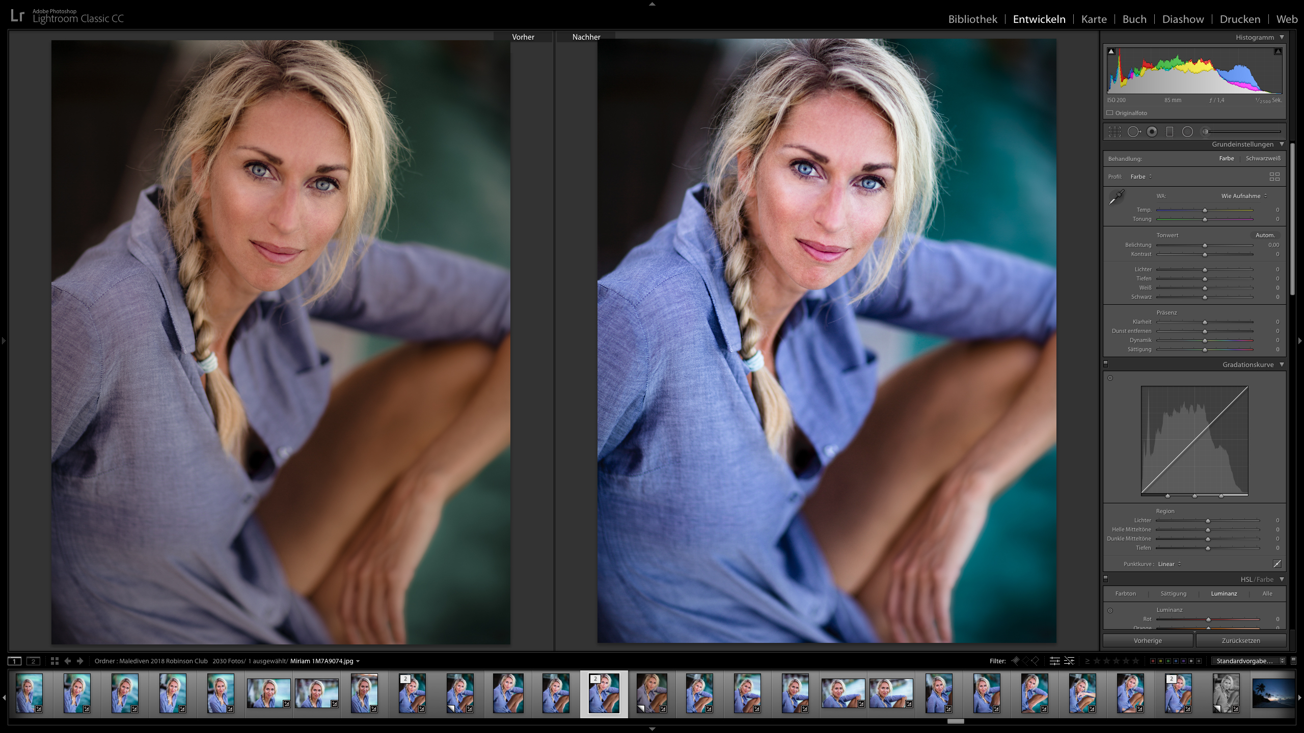Viewport: 1304px width, 733px height.
Task: Filter by edited photos
Action: point(1054,661)
